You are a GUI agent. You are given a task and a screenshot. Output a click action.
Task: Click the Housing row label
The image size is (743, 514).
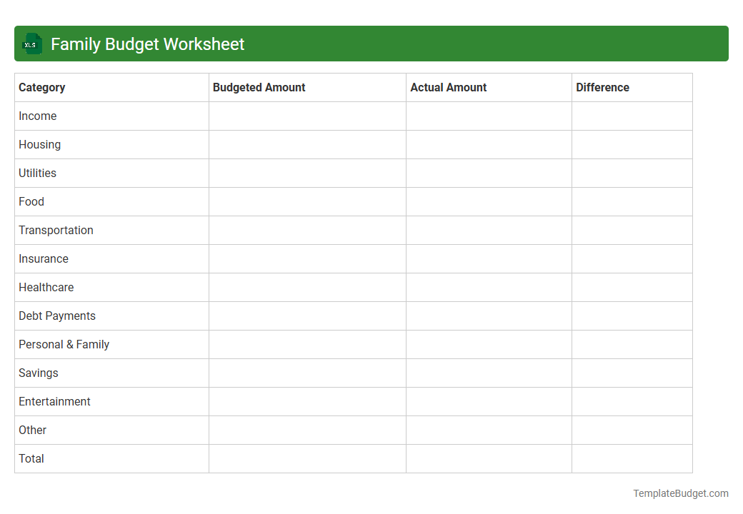tap(39, 144)
